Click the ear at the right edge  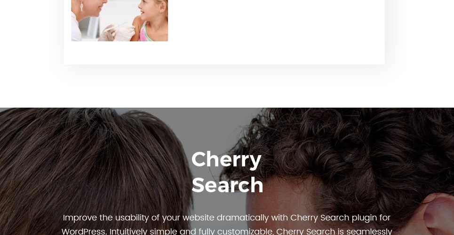point(438,214)
